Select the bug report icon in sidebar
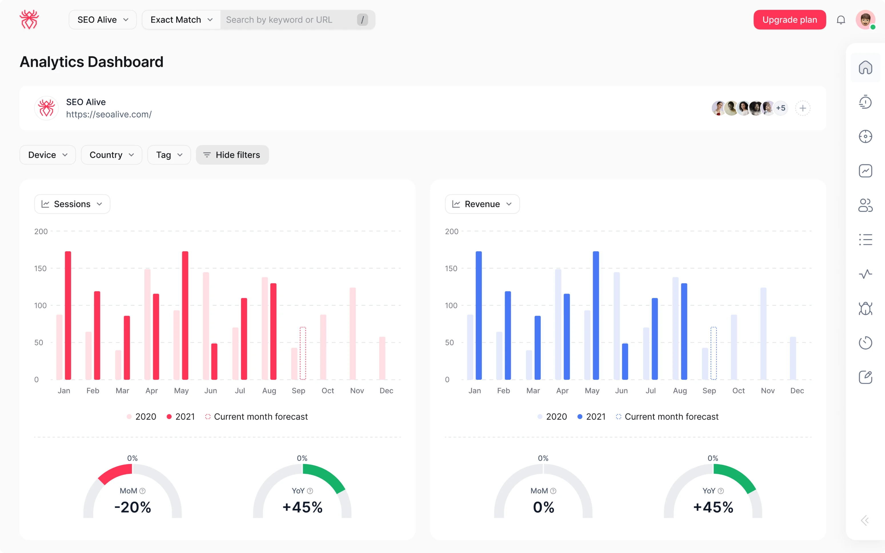Viewport: 885px width, 553px height. tap(866, 308)
